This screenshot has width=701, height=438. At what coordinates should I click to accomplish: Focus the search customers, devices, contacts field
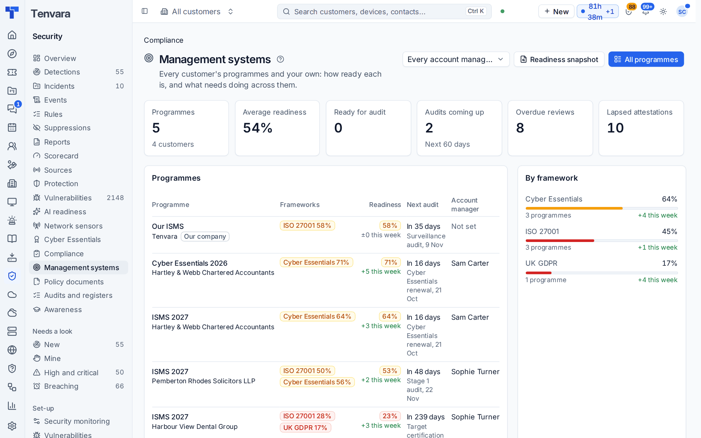pyautogui.click(x=384, y=12)
